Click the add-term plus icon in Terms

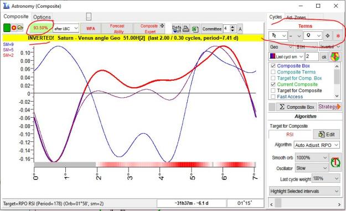[328, 35]
